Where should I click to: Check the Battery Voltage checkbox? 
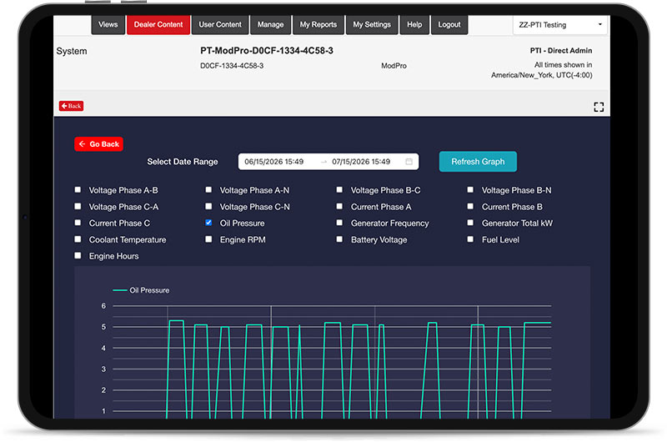tap(339, 239)
